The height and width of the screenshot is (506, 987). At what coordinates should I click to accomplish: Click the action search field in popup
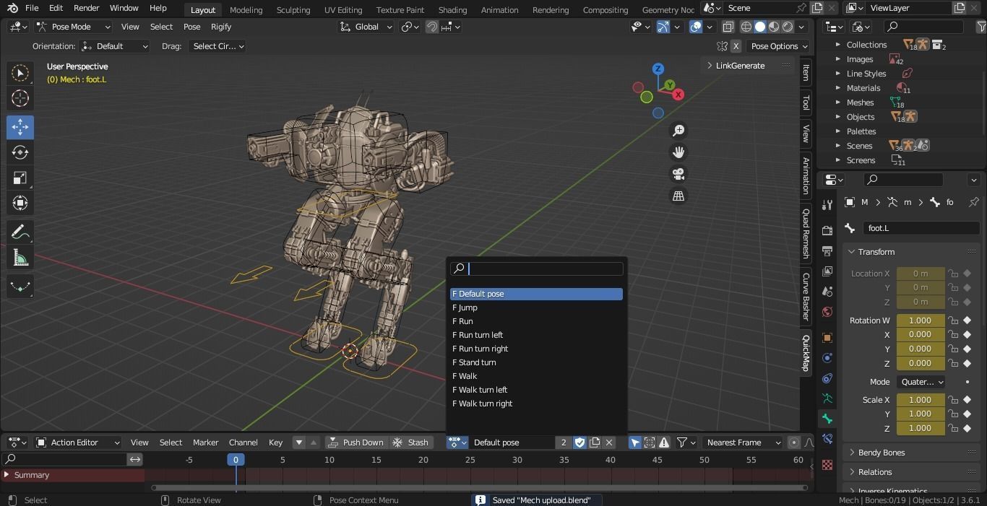coord(536,269)
